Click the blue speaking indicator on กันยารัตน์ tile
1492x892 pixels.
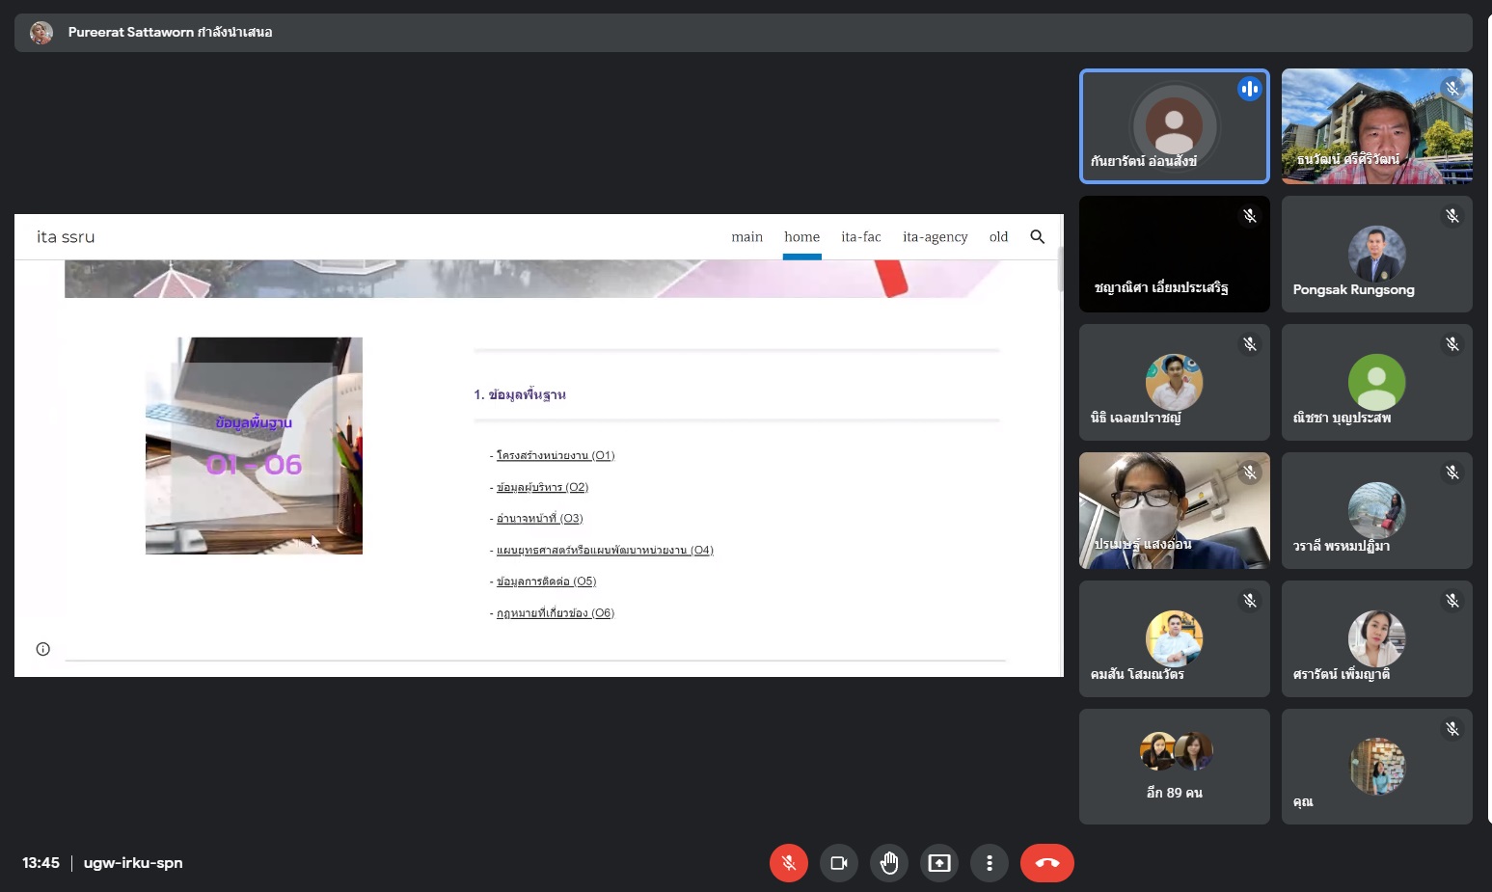click(x=1249, y=89)
